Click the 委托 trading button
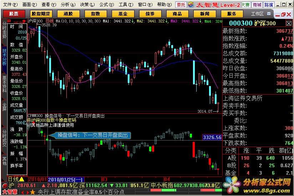 coord(181,5)
